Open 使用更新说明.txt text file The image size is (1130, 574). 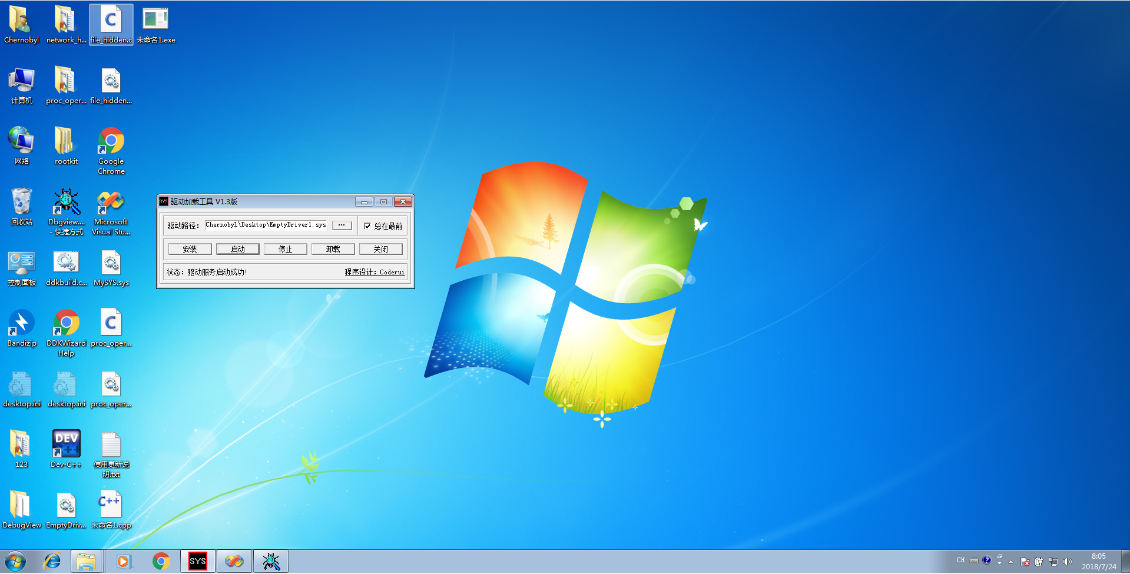click(111, 454)
